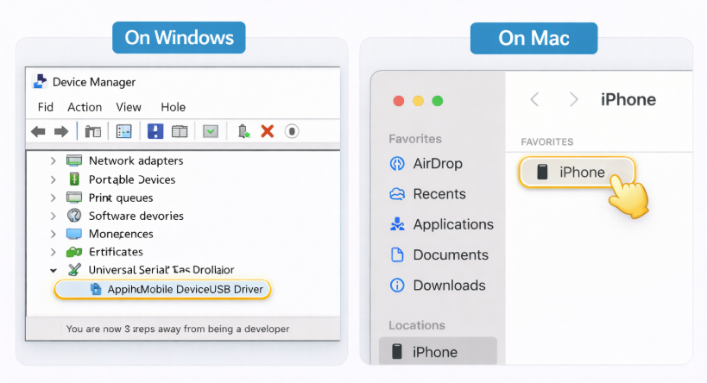Click the Software devories icon
The image size is (707, 383).
[x=74, y=216]
